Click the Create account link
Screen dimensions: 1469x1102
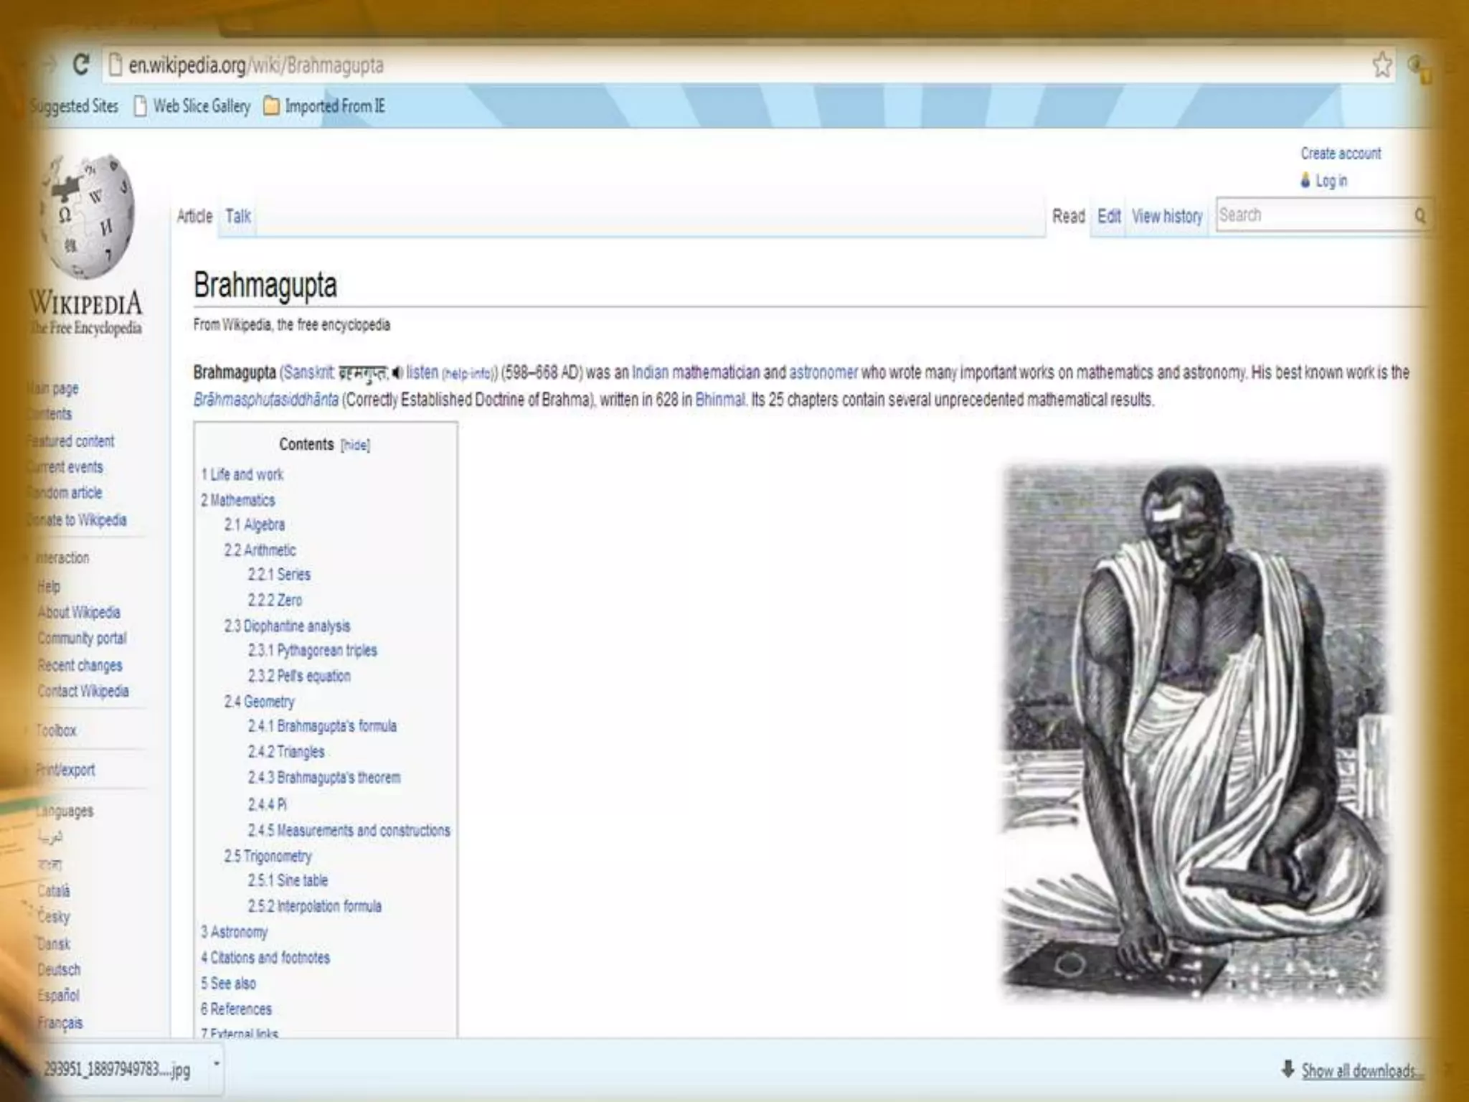[1340, 154]
